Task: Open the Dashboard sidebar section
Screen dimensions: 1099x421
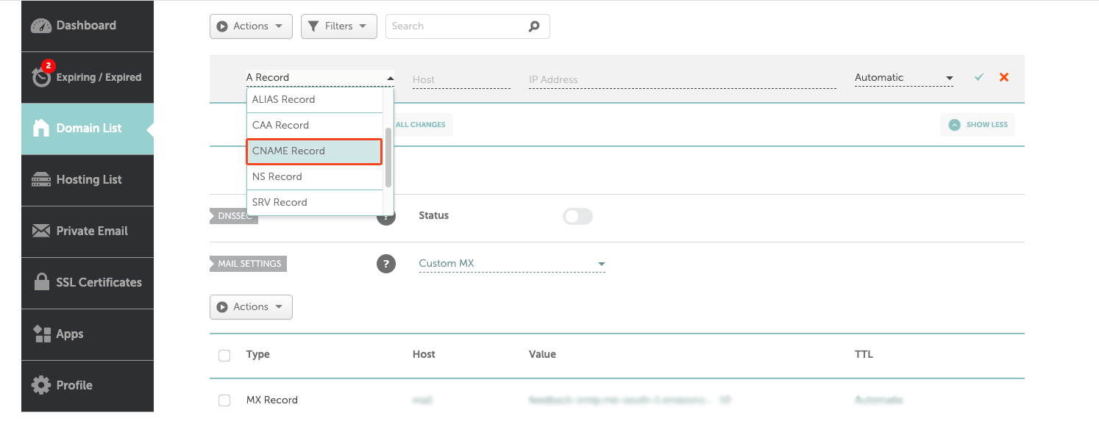Action: tap(88, 26)
